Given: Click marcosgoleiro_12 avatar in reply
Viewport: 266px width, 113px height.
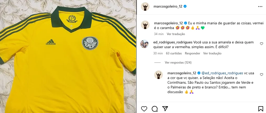Looking at the screenshot, I should (x=159, y=75).
